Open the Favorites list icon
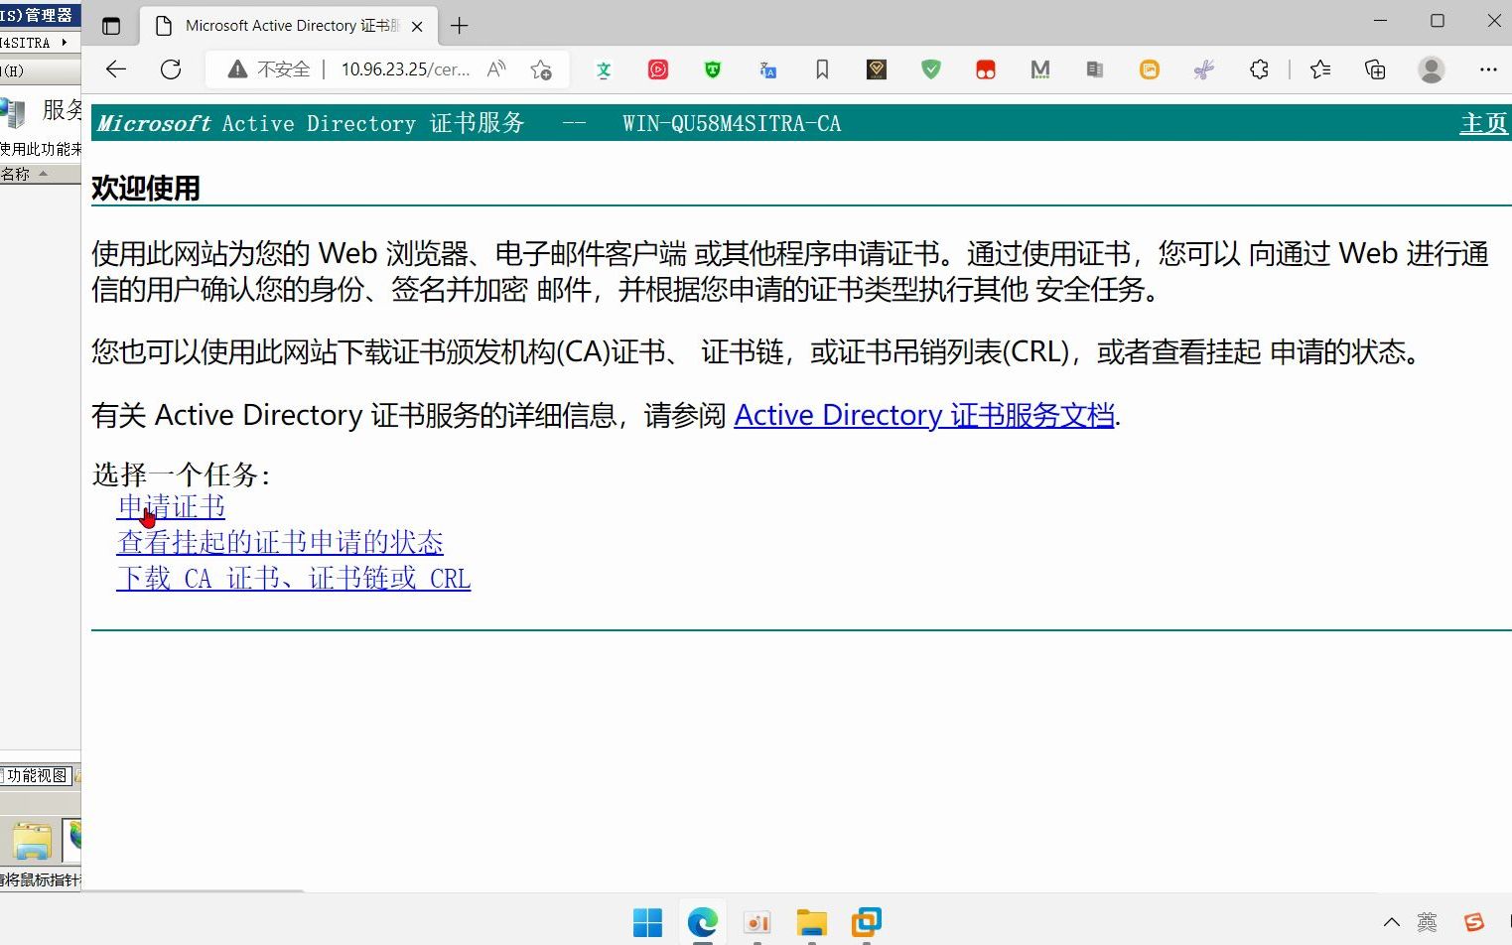The width and height of the screenshot is (1512, 945). (x=1320, y=69)
